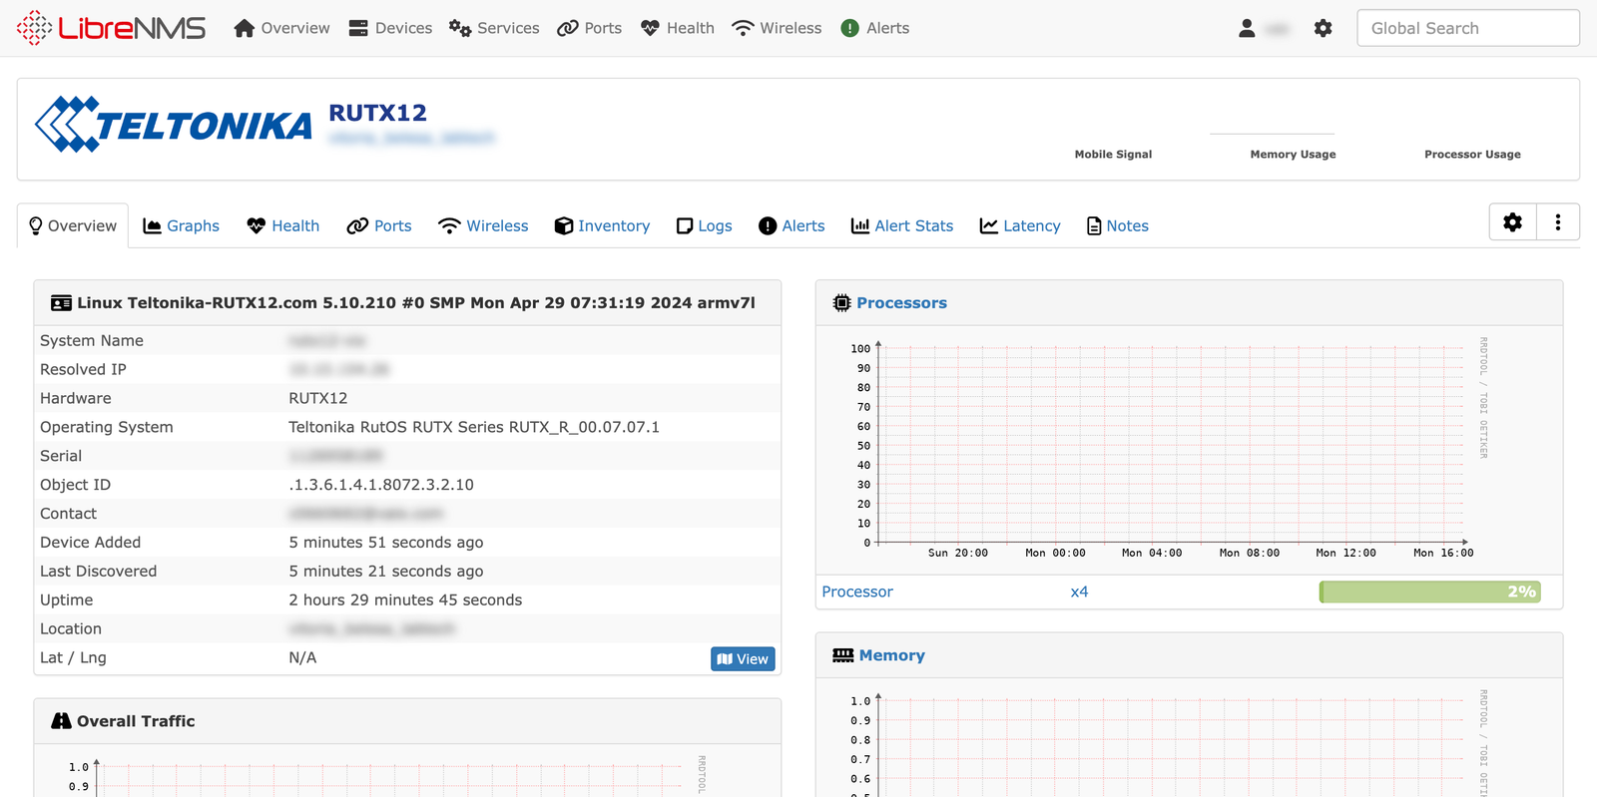Click the Teltonika vendor logo
The image size is (1597, 797).
pos(174,125)
